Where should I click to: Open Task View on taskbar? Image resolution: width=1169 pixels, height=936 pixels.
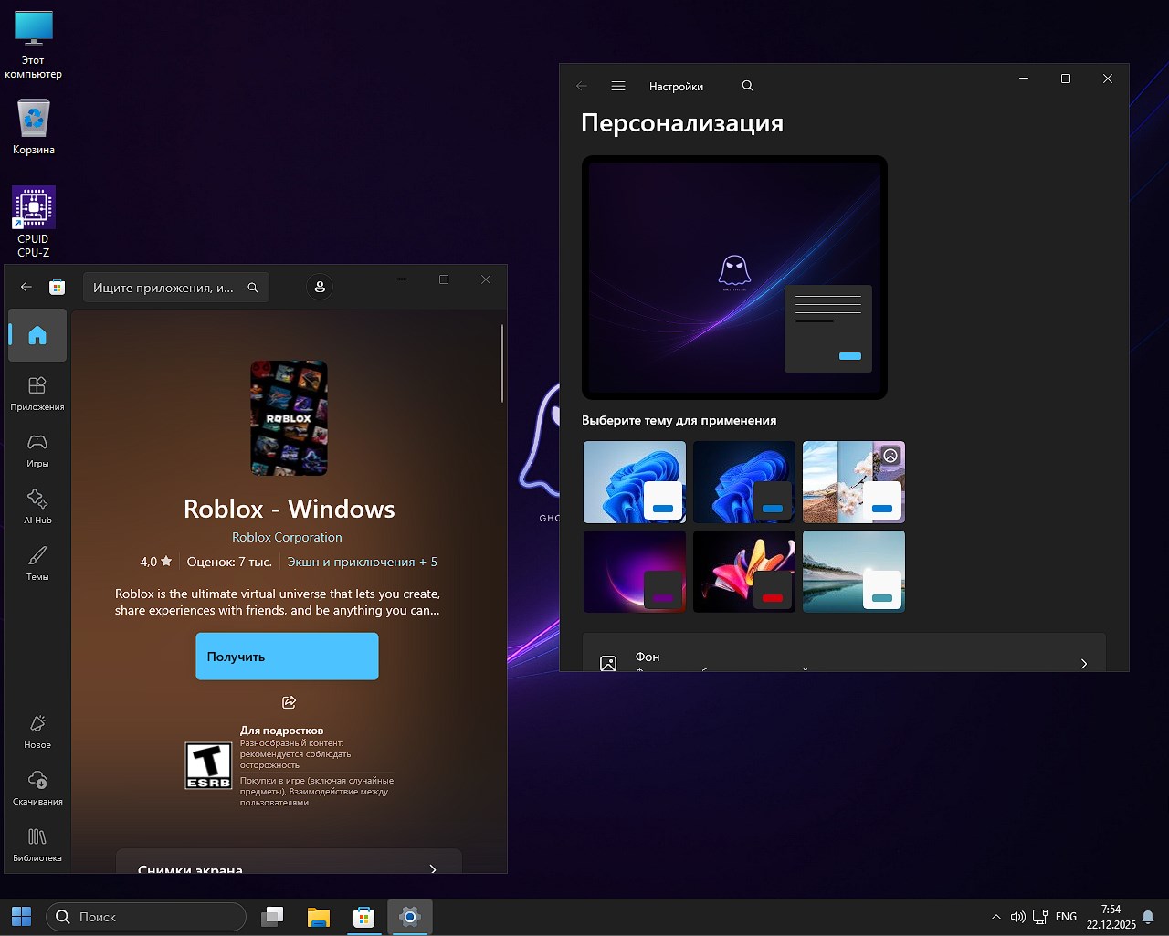coord(272,917)
